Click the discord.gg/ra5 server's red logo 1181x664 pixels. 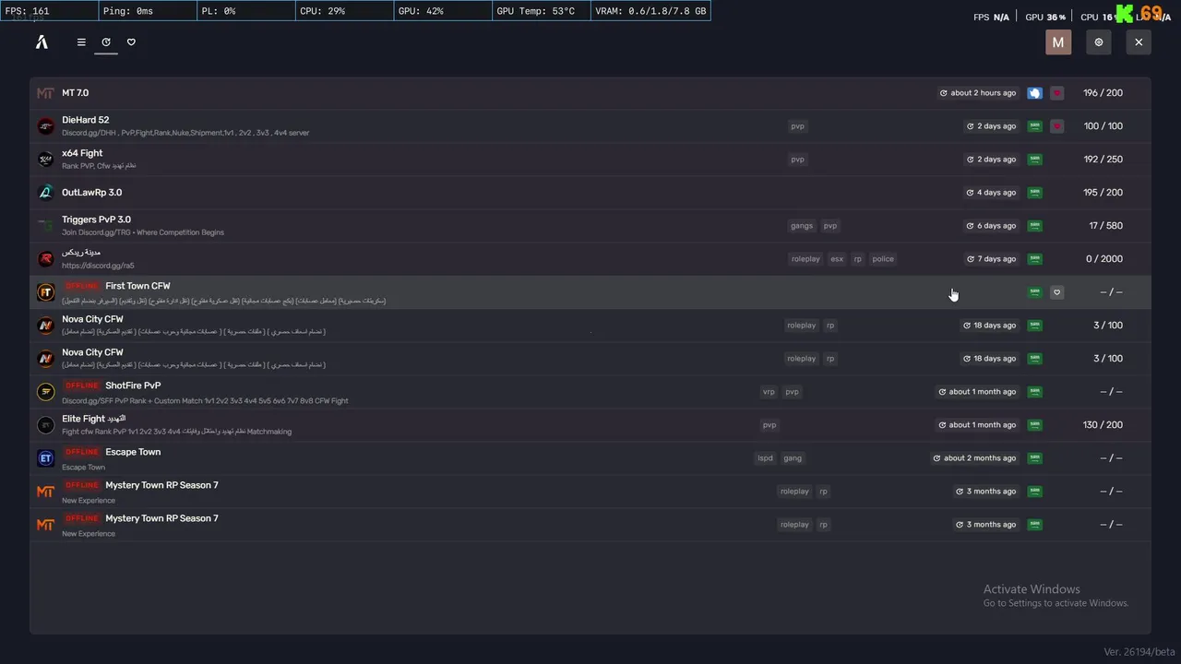pos(45,259)
